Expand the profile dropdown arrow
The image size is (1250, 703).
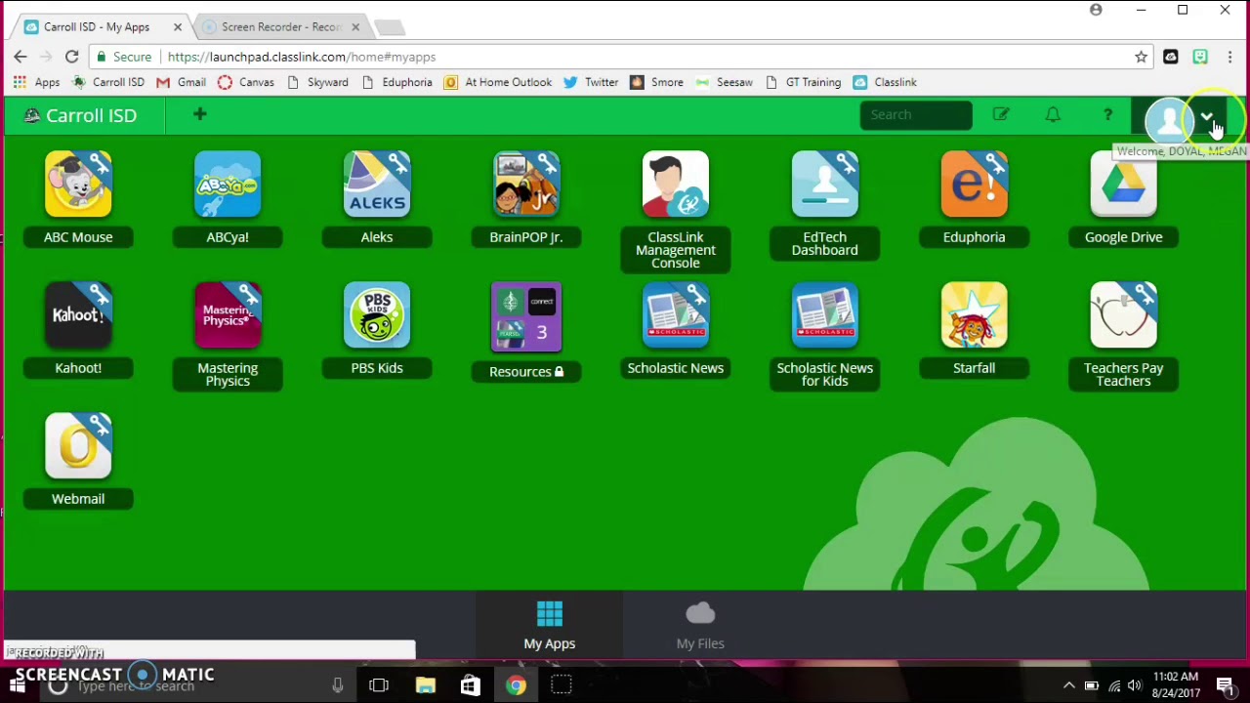[1207, 116]
